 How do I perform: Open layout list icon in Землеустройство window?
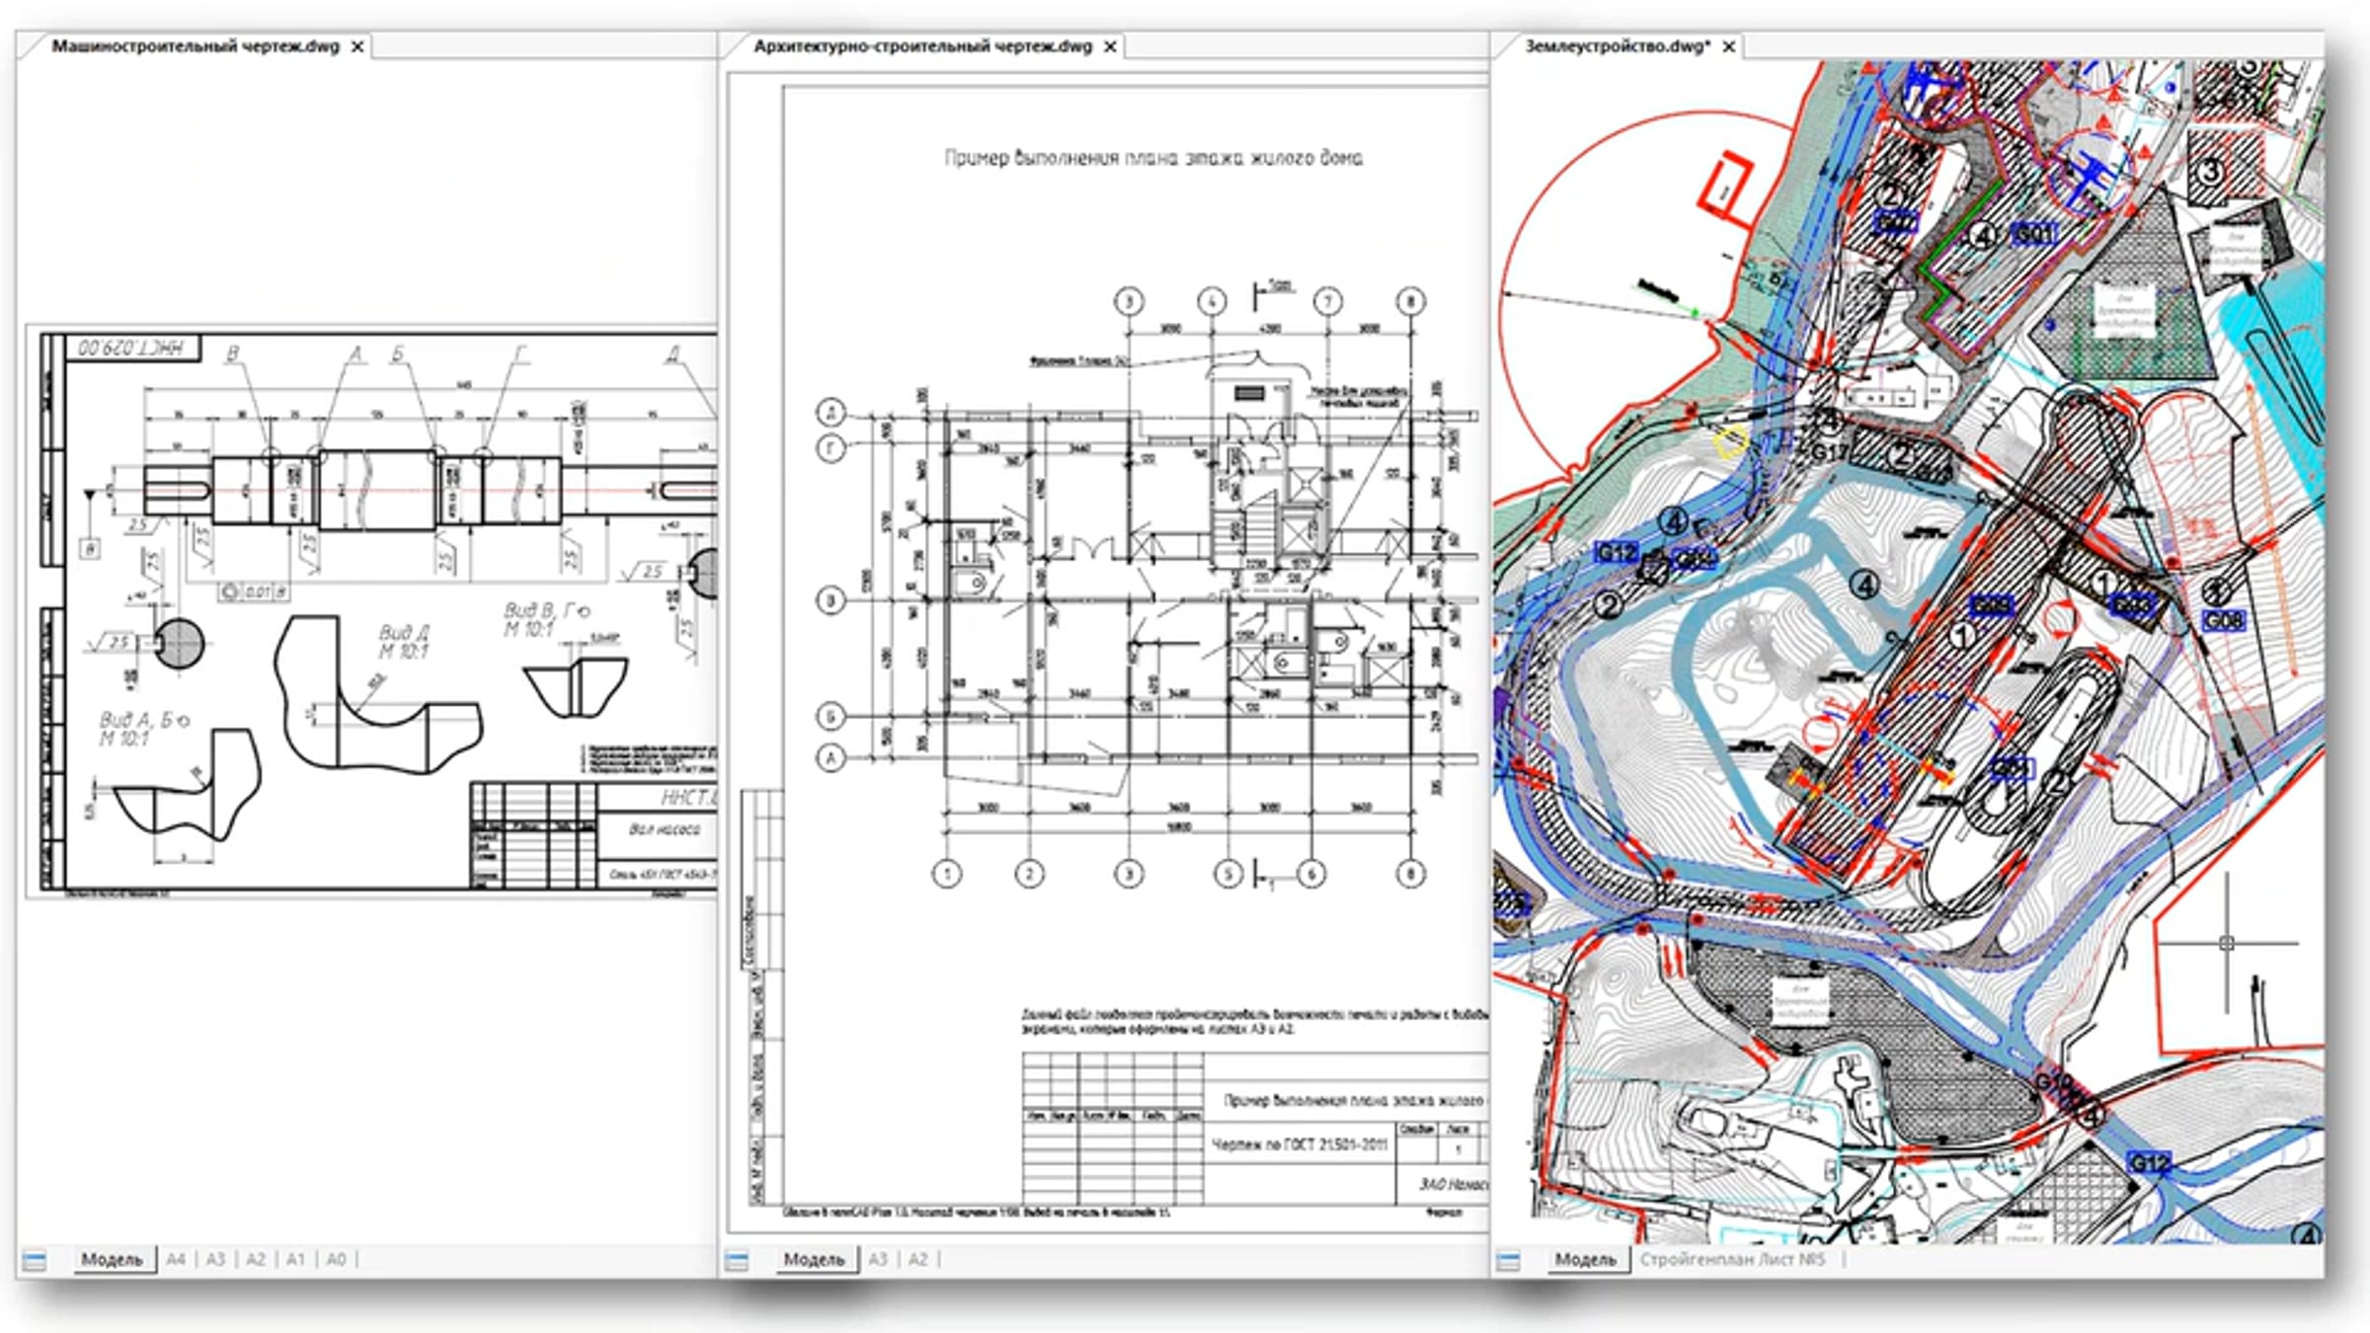[x=1508, y=1261]
